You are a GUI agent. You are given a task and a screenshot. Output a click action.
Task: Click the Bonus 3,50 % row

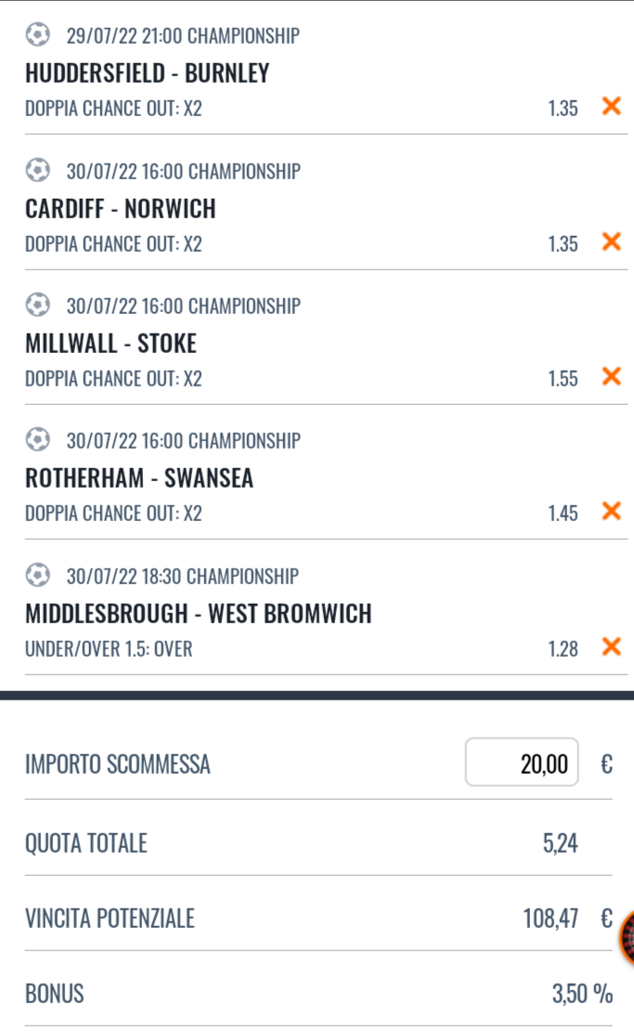pyautogui.click(x=318, y=993)
